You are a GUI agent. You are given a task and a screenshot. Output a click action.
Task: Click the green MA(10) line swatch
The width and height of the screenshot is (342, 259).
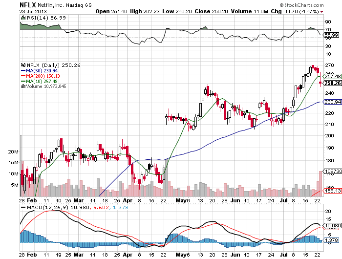click(23, 82)
